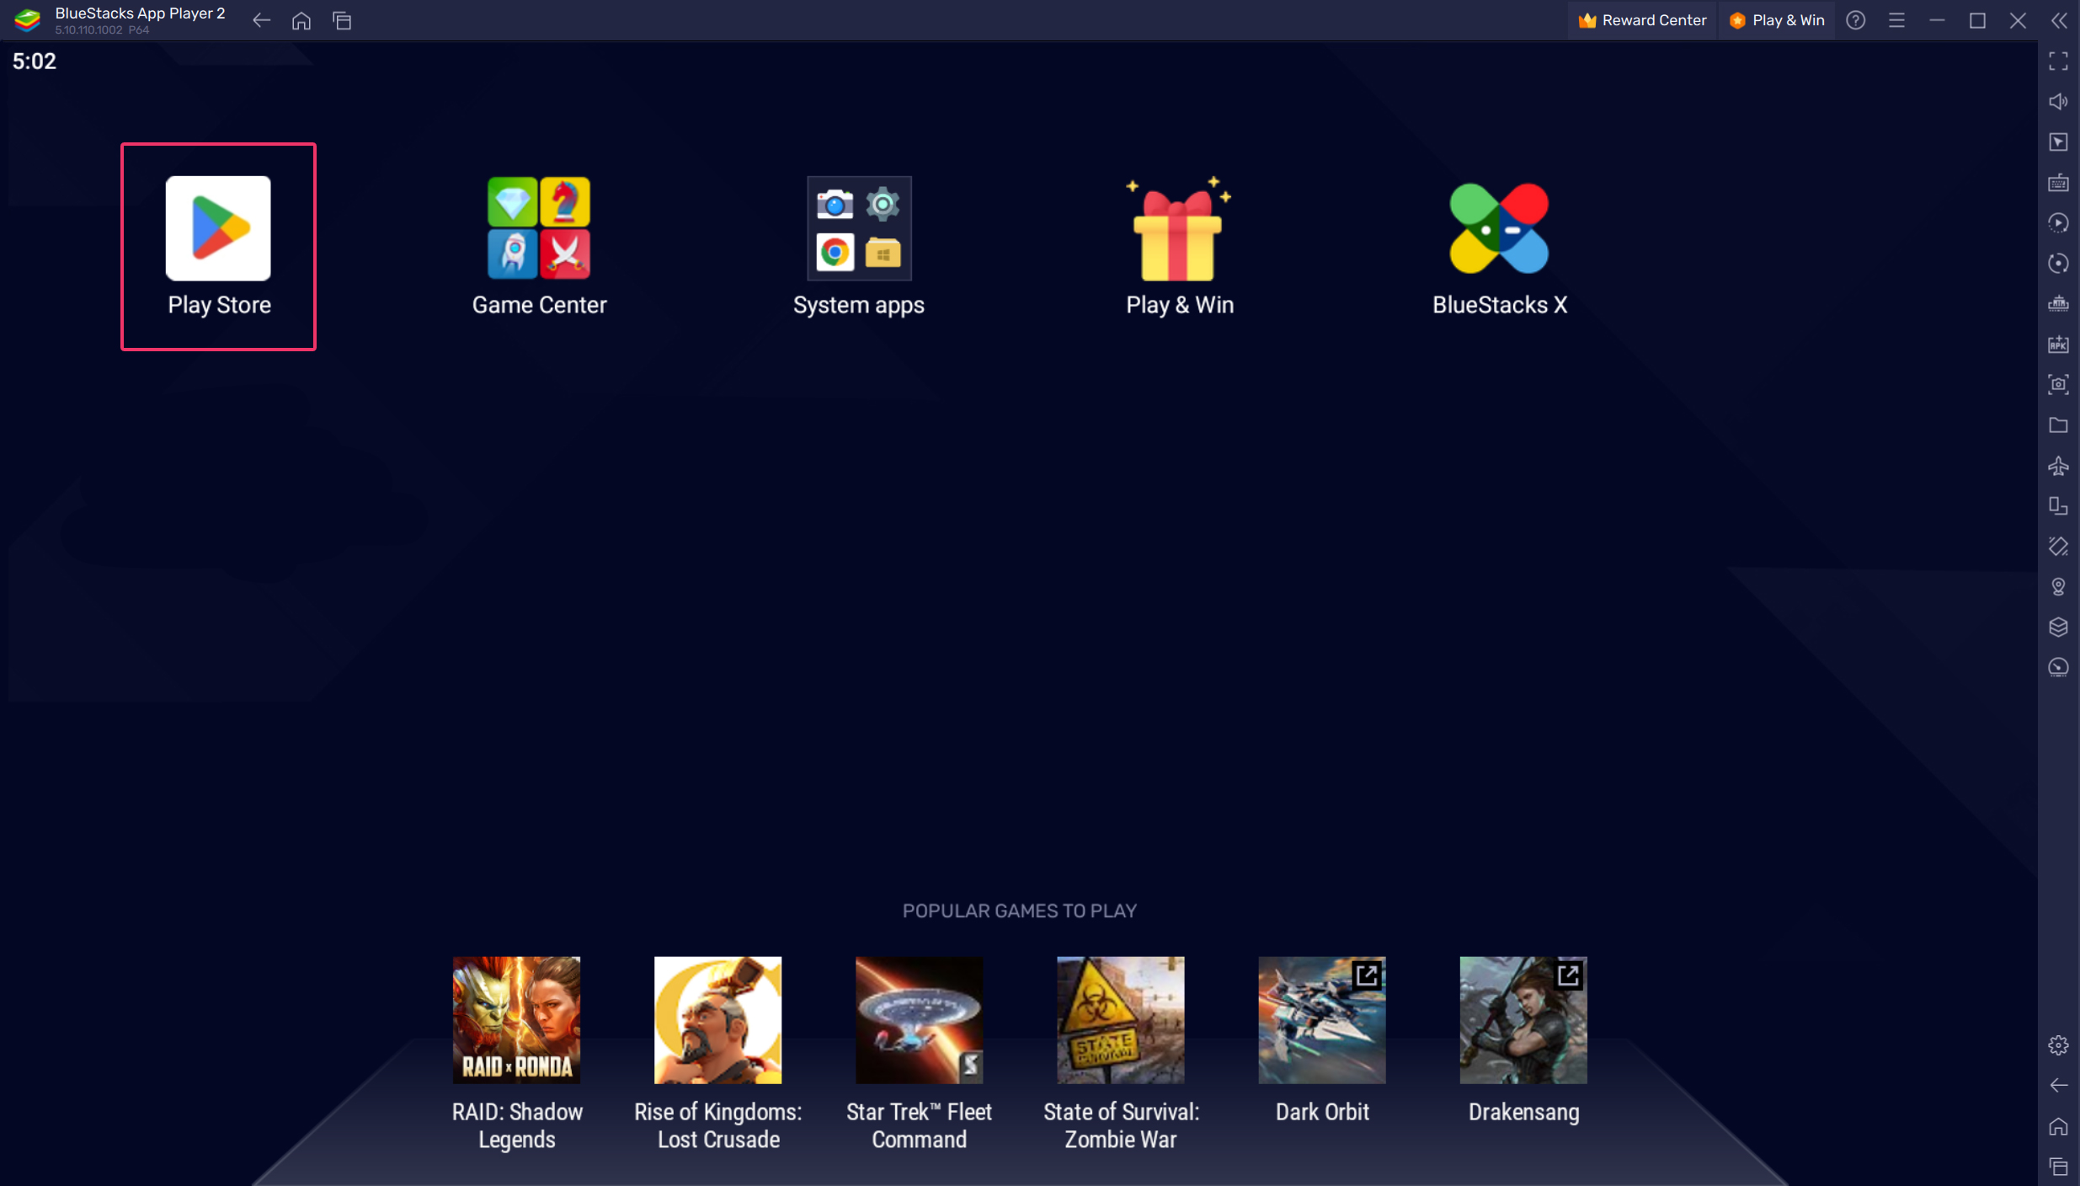
Task: Collapse the sidebar with double-chevron icon
Action: click(x=2059, y=20)
